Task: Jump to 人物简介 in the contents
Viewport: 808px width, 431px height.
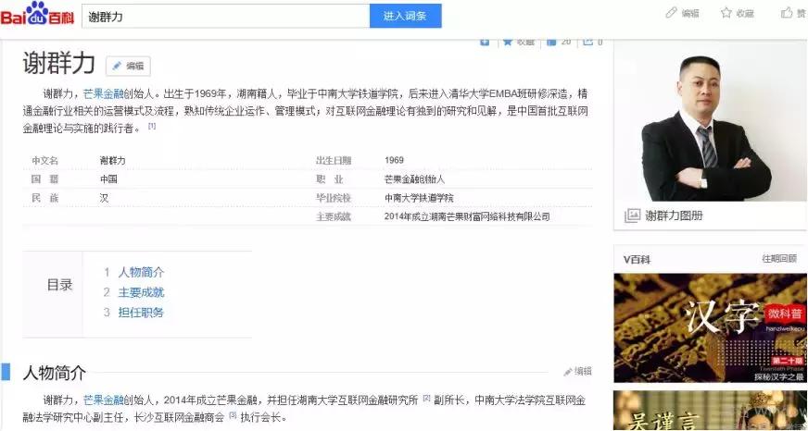Action: pos(141,272)
